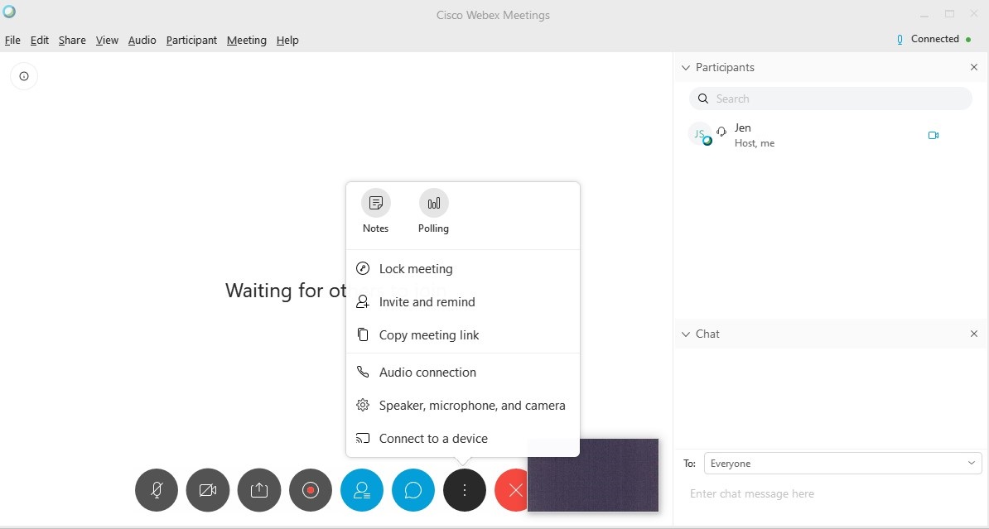
Task: Toggle the Chat panel button
Action: coord(413,490)
